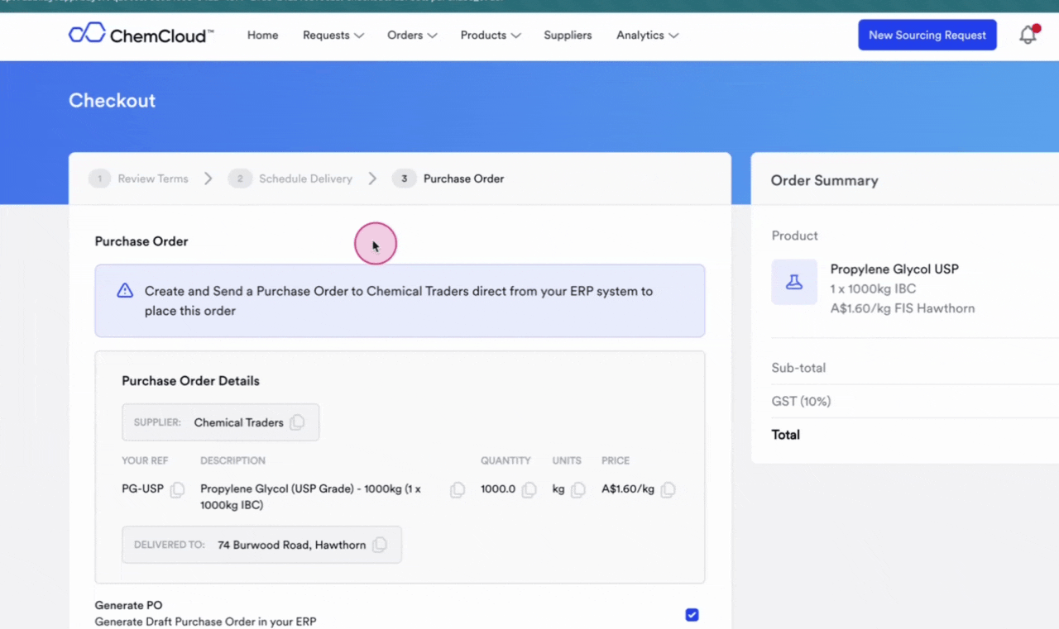The width and height of the screenshot is (1059, 629).
Task: Untick the Generate PO checkbox
Action: coord(692,615)
